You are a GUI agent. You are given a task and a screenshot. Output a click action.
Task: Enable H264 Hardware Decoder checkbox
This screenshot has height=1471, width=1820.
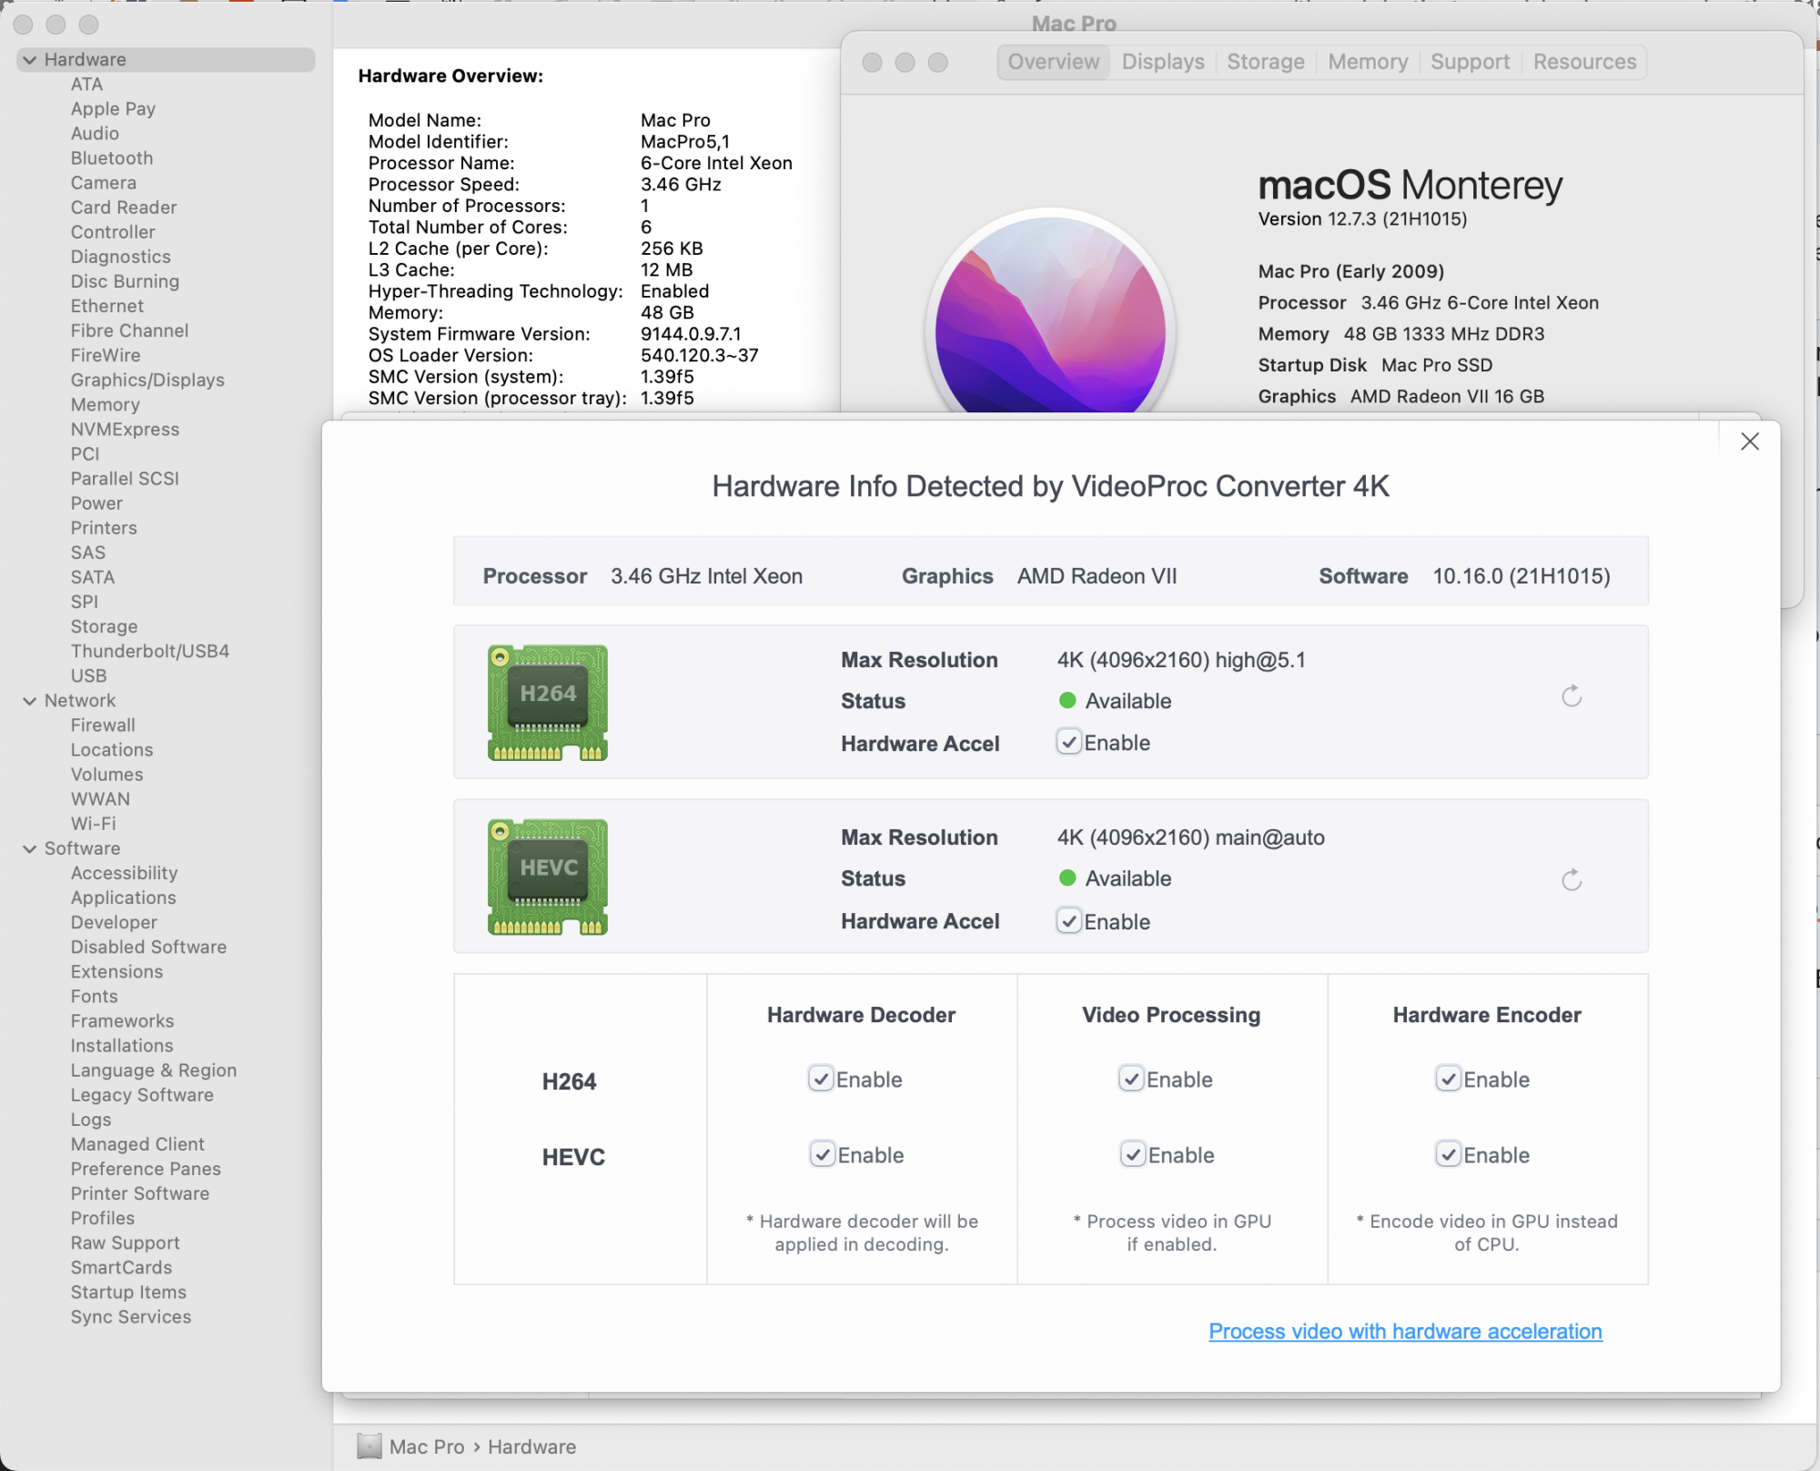click(x=823, y=1080)
